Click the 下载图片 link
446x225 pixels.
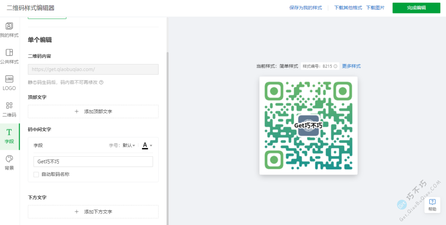click(375, 8)
